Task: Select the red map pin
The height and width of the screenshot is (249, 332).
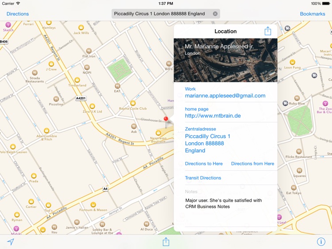Action: [166, 119]
